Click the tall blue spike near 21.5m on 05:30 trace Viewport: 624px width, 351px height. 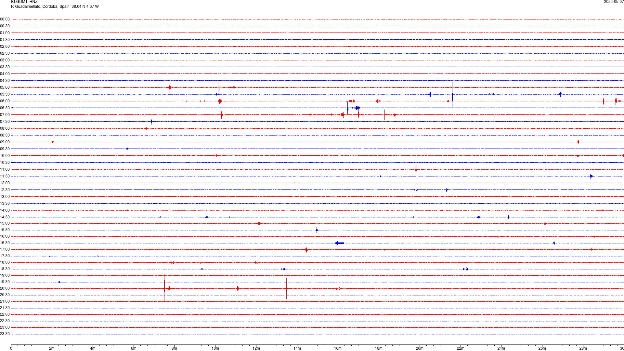pos(452,95)
